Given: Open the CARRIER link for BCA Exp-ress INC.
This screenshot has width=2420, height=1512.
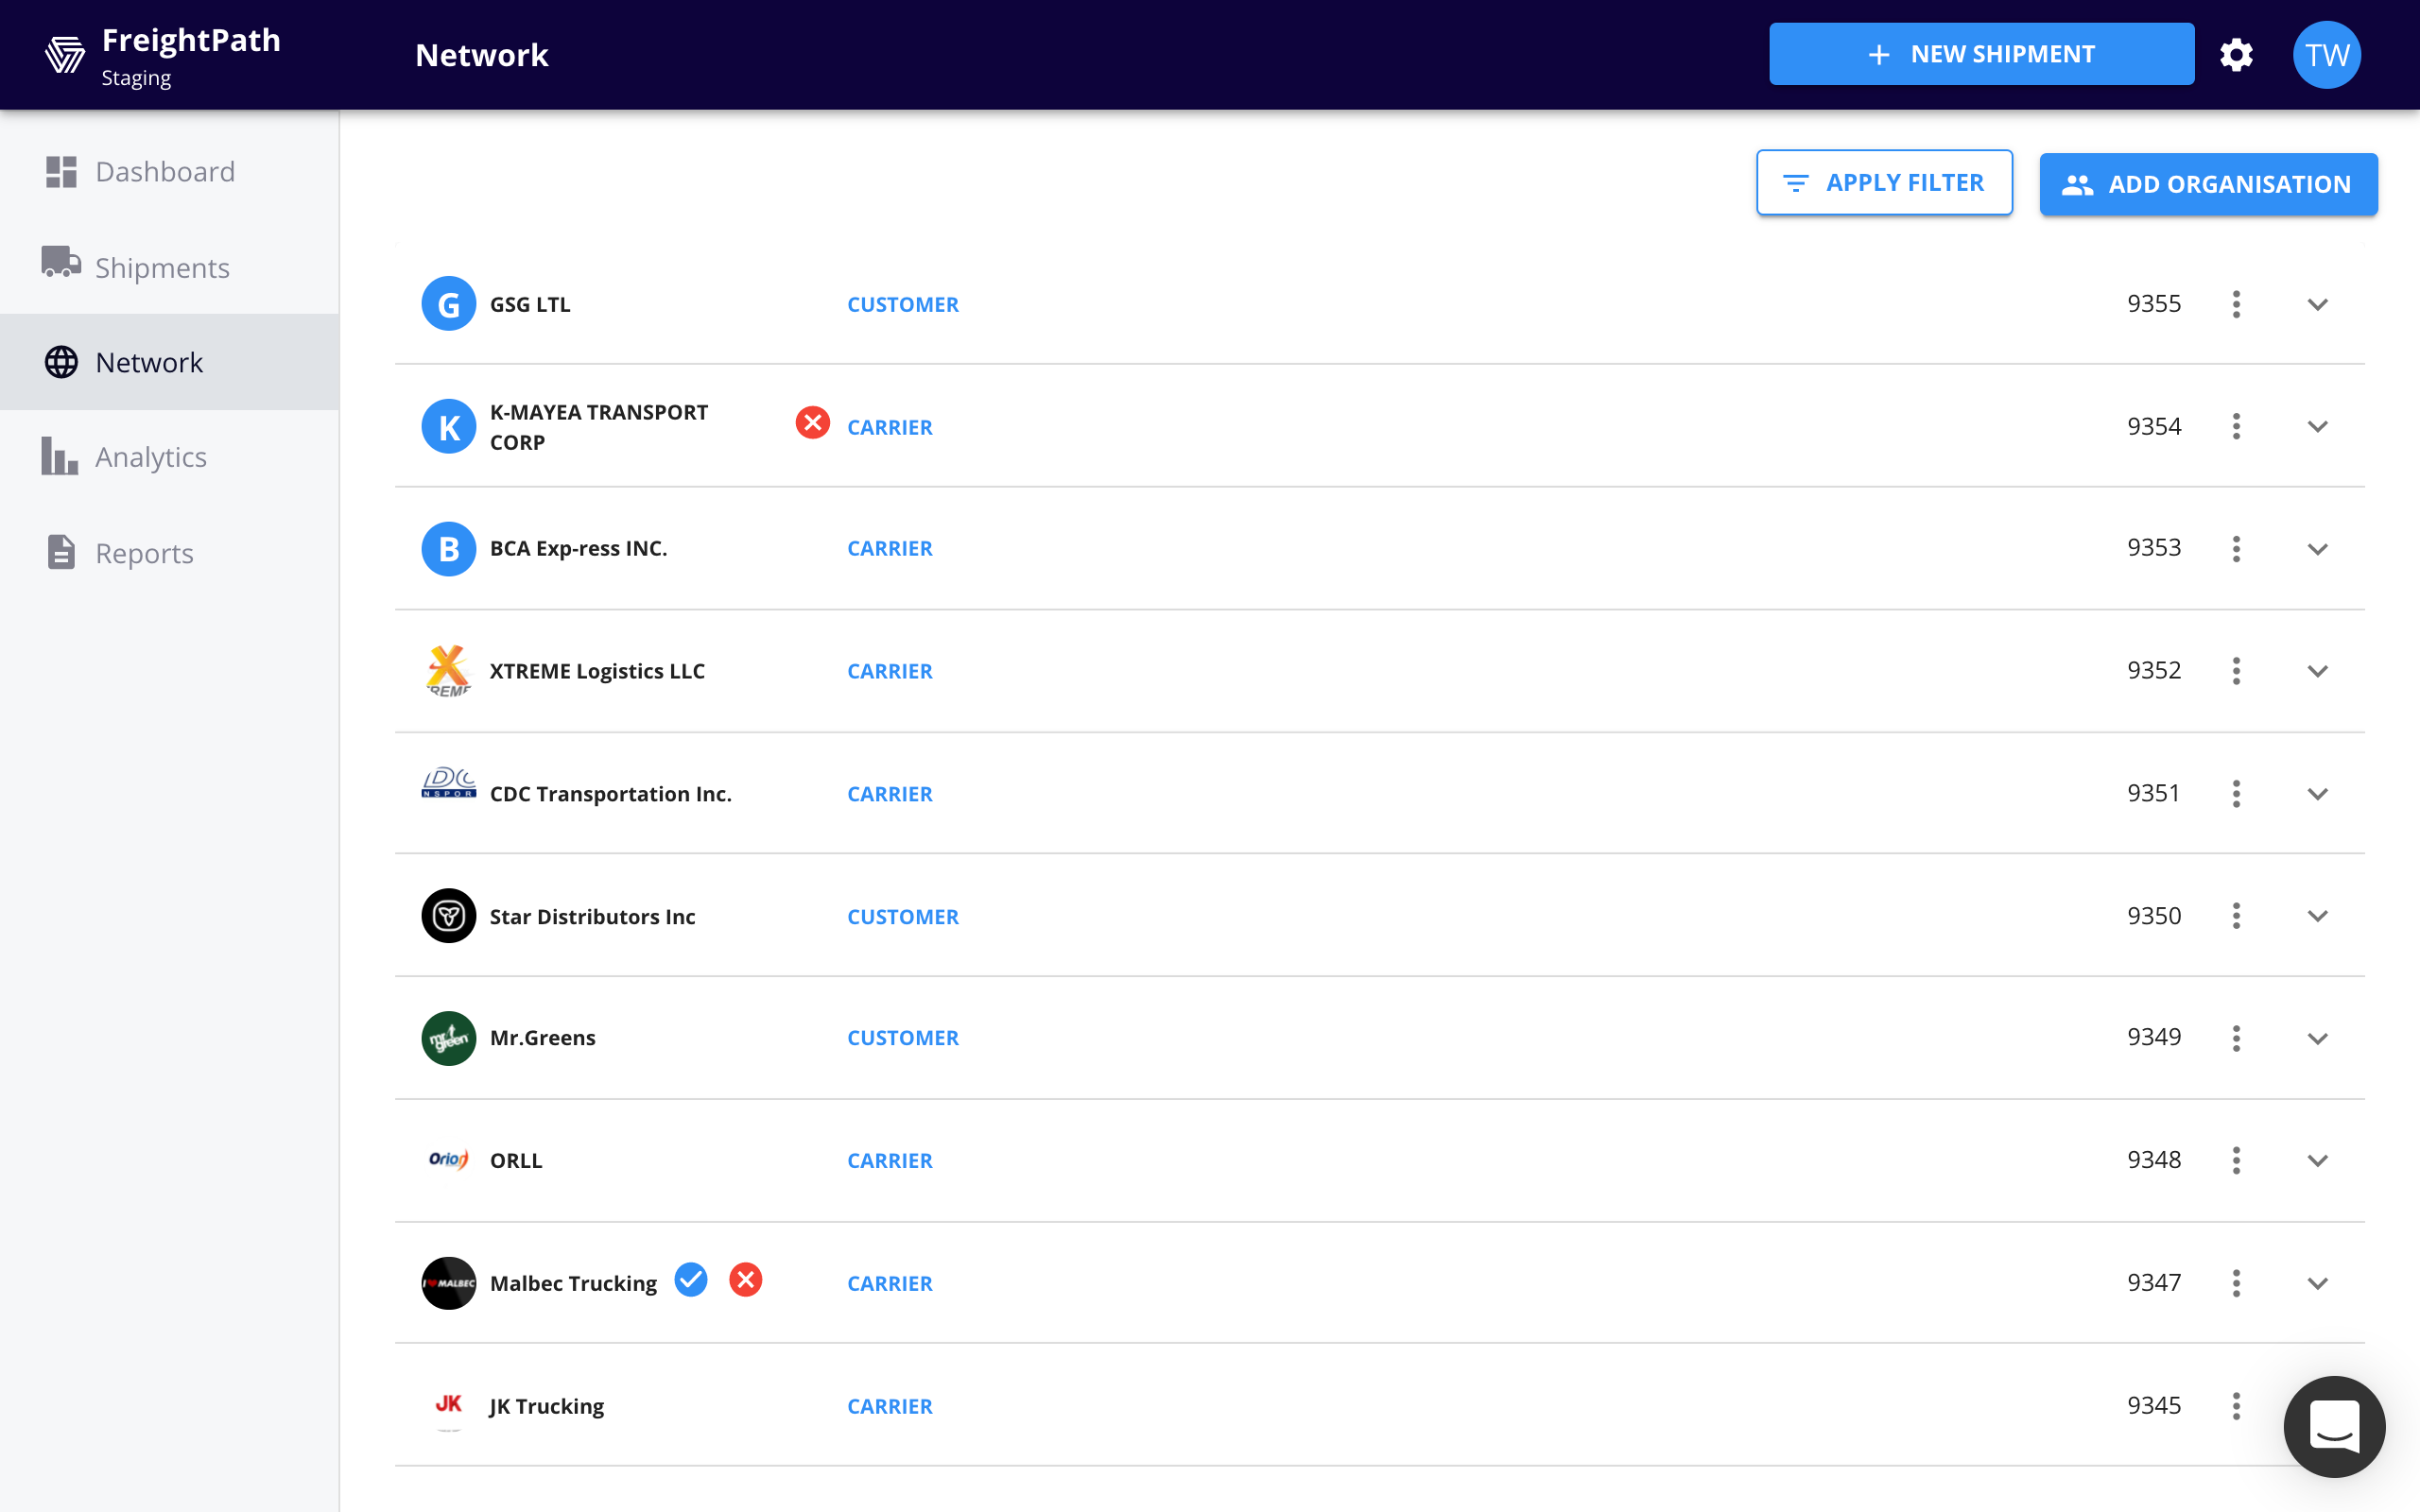Looking at the screenshot, I should (889, 547).
